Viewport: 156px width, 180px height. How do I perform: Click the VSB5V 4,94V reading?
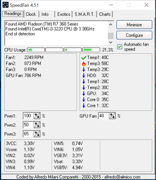[68, 167]
